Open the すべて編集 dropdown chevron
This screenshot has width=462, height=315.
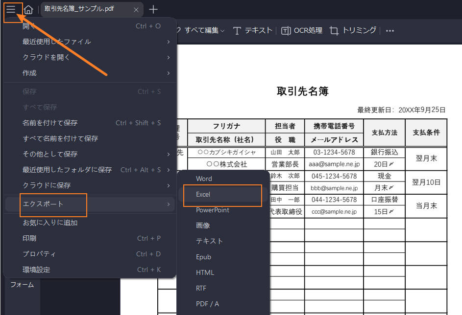click(x=223, y=30)
